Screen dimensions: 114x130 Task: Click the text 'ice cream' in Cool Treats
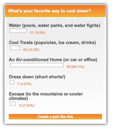pos(69,43)
